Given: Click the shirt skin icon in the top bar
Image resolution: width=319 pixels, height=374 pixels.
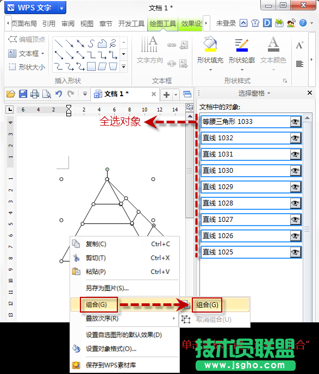Looking at the screenshot, I should pos(255,23).
